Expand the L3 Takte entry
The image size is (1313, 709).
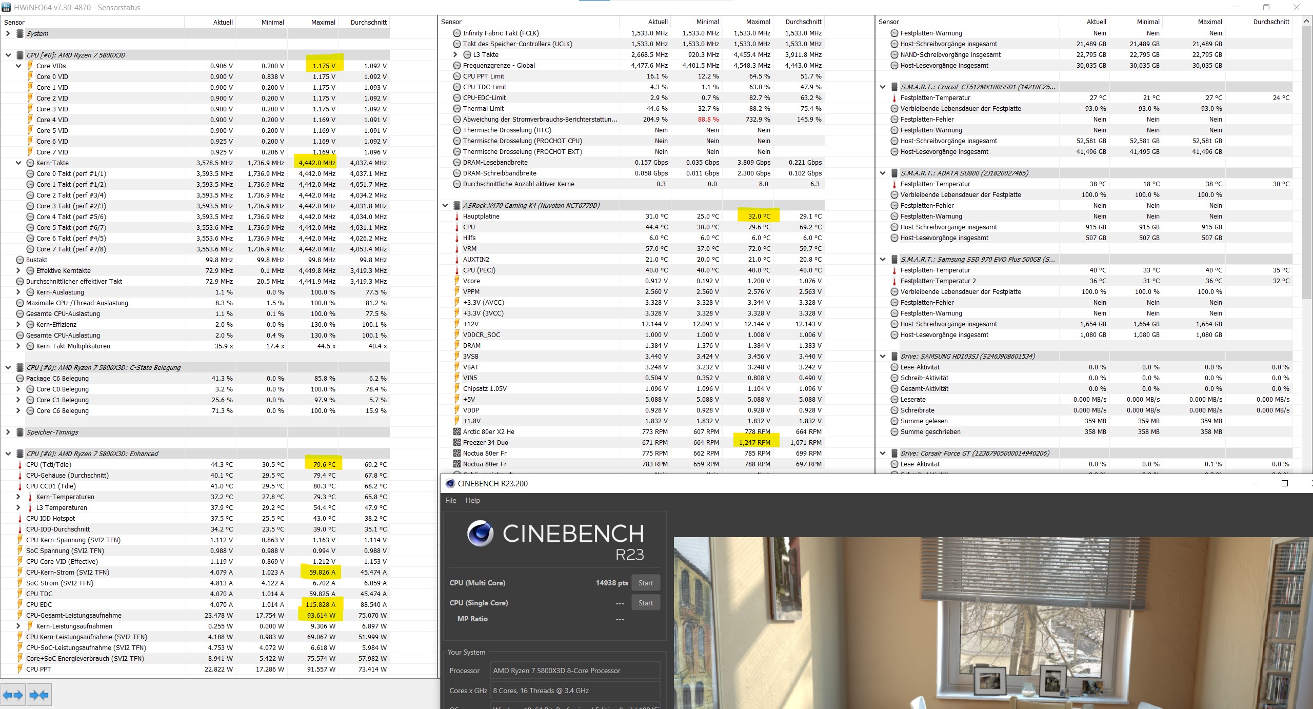pyautogui.click(x=455, y=54)
